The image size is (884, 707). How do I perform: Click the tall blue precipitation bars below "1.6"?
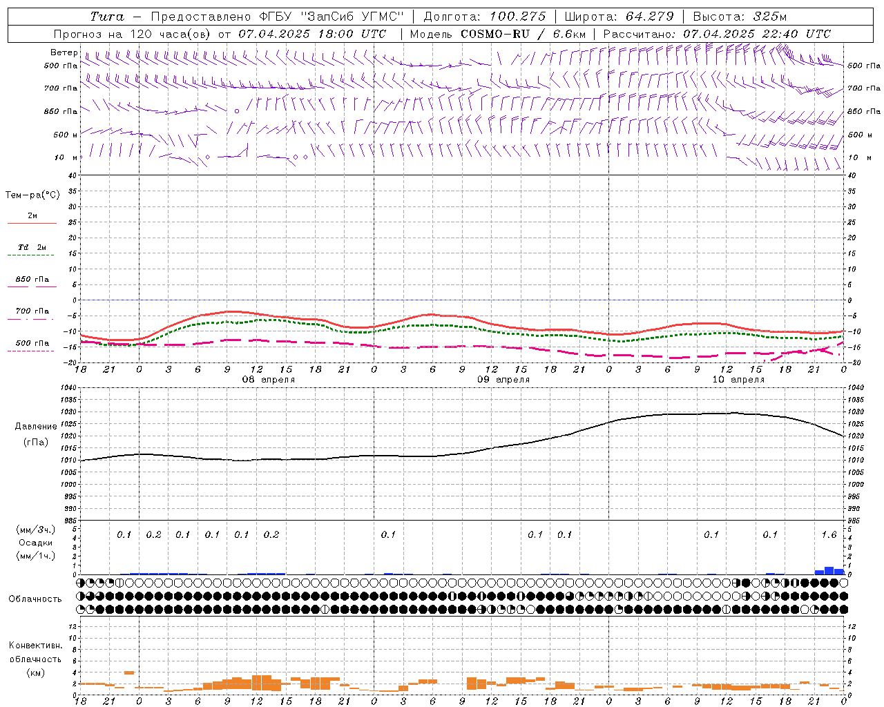[829, 571]
